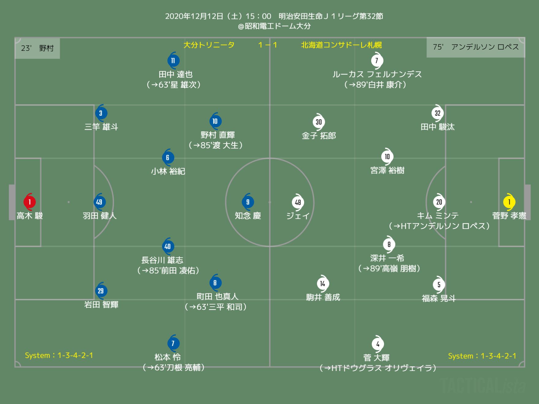Click the match date title text
Image resolution: width=539 pixels, height=404 pixels.
pos(274,16)
